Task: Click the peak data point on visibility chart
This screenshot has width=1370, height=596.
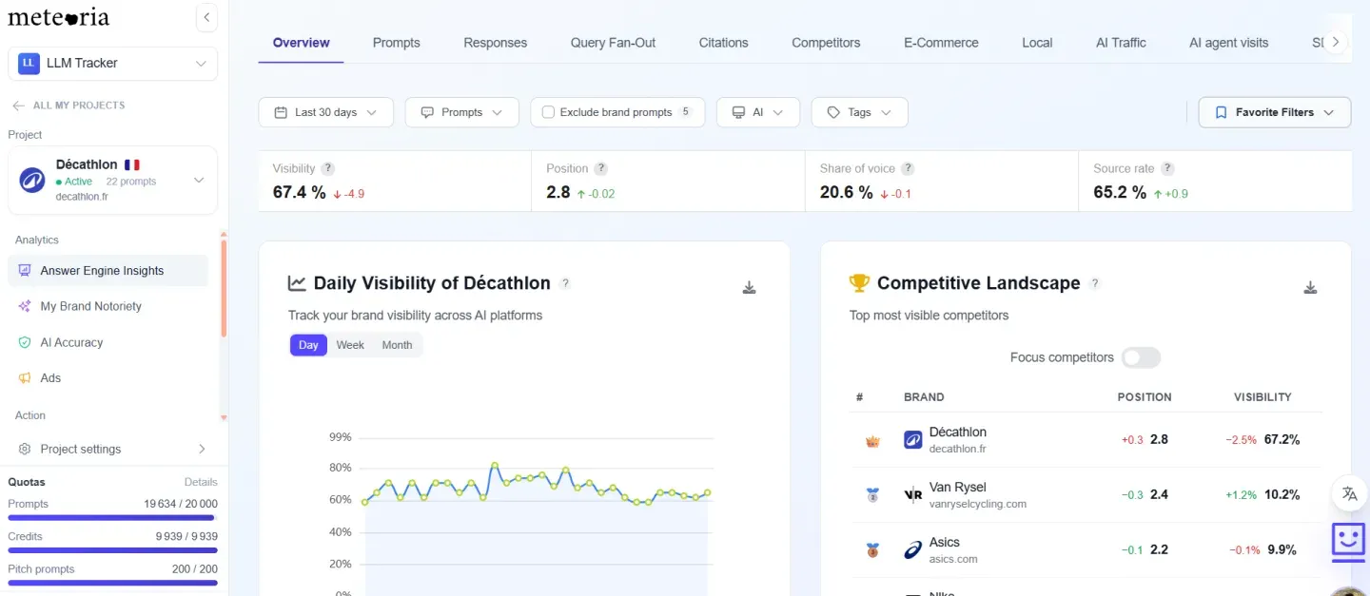Action: [x=495, y=466]
